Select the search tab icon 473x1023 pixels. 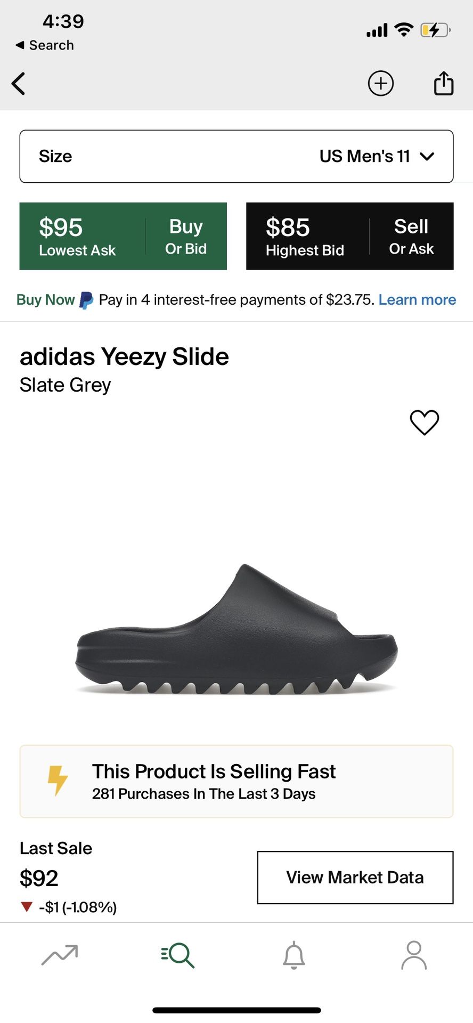pyautogui.click(x=178, y=955)
